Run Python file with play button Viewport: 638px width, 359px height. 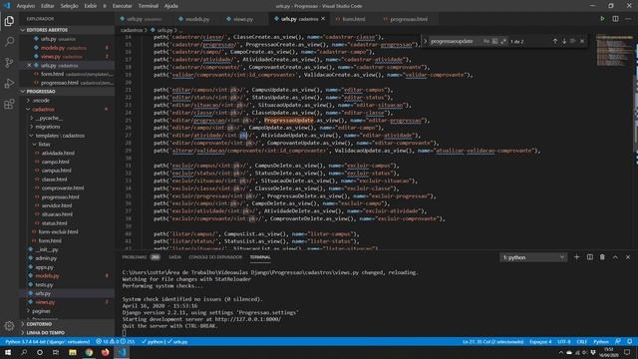tap(602, 19)
